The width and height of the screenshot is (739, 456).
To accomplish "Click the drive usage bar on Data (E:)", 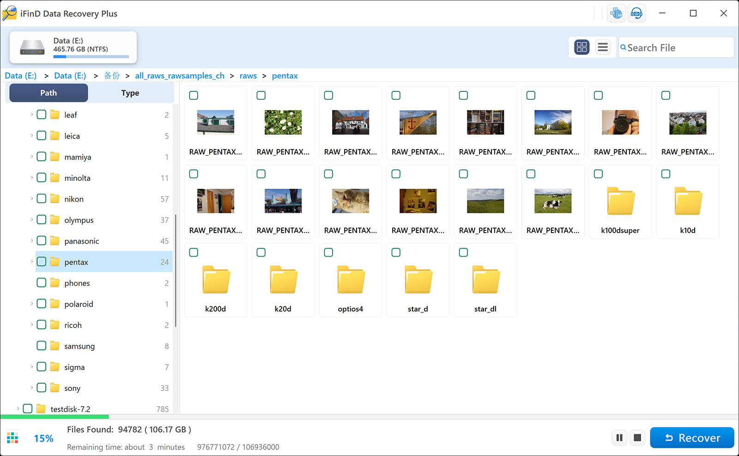I will coord(91,57).
